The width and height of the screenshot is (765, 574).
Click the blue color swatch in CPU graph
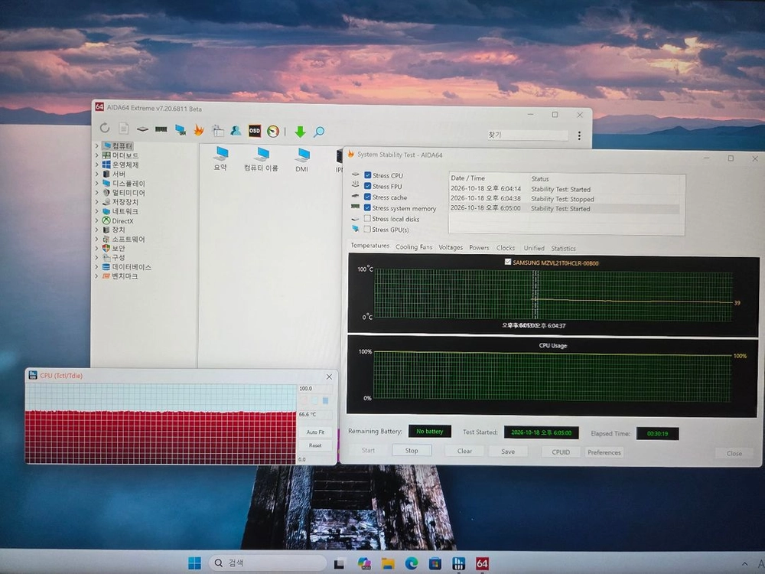click(x=325, y=400)
